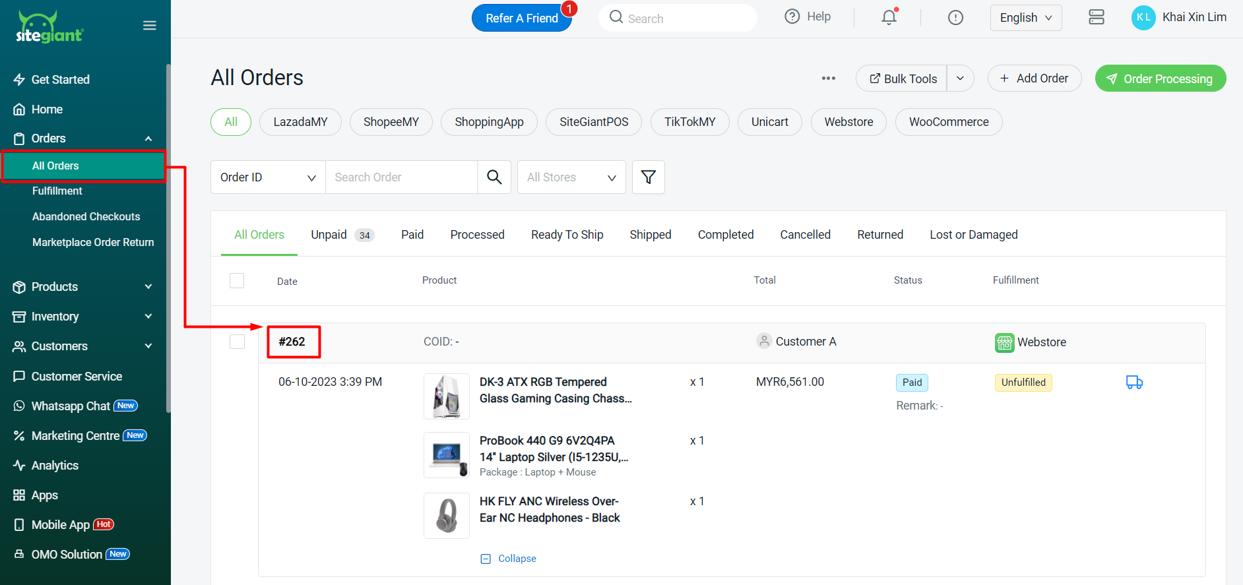The height and width of the screenshot is (585, 1243).
Task: Open the gaming casing product thumbnail
Action: pos(447,396)
